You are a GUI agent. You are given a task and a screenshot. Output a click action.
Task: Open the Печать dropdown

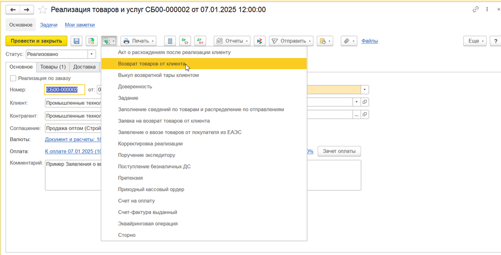pyautogui.click(x=138, y=41)
